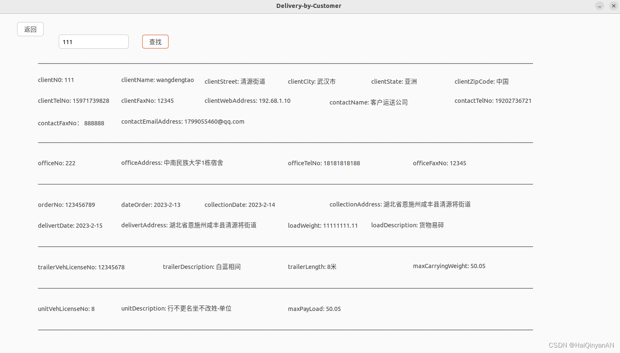
Task: Select the officeNo 222 label
Action: pos(56,163)
